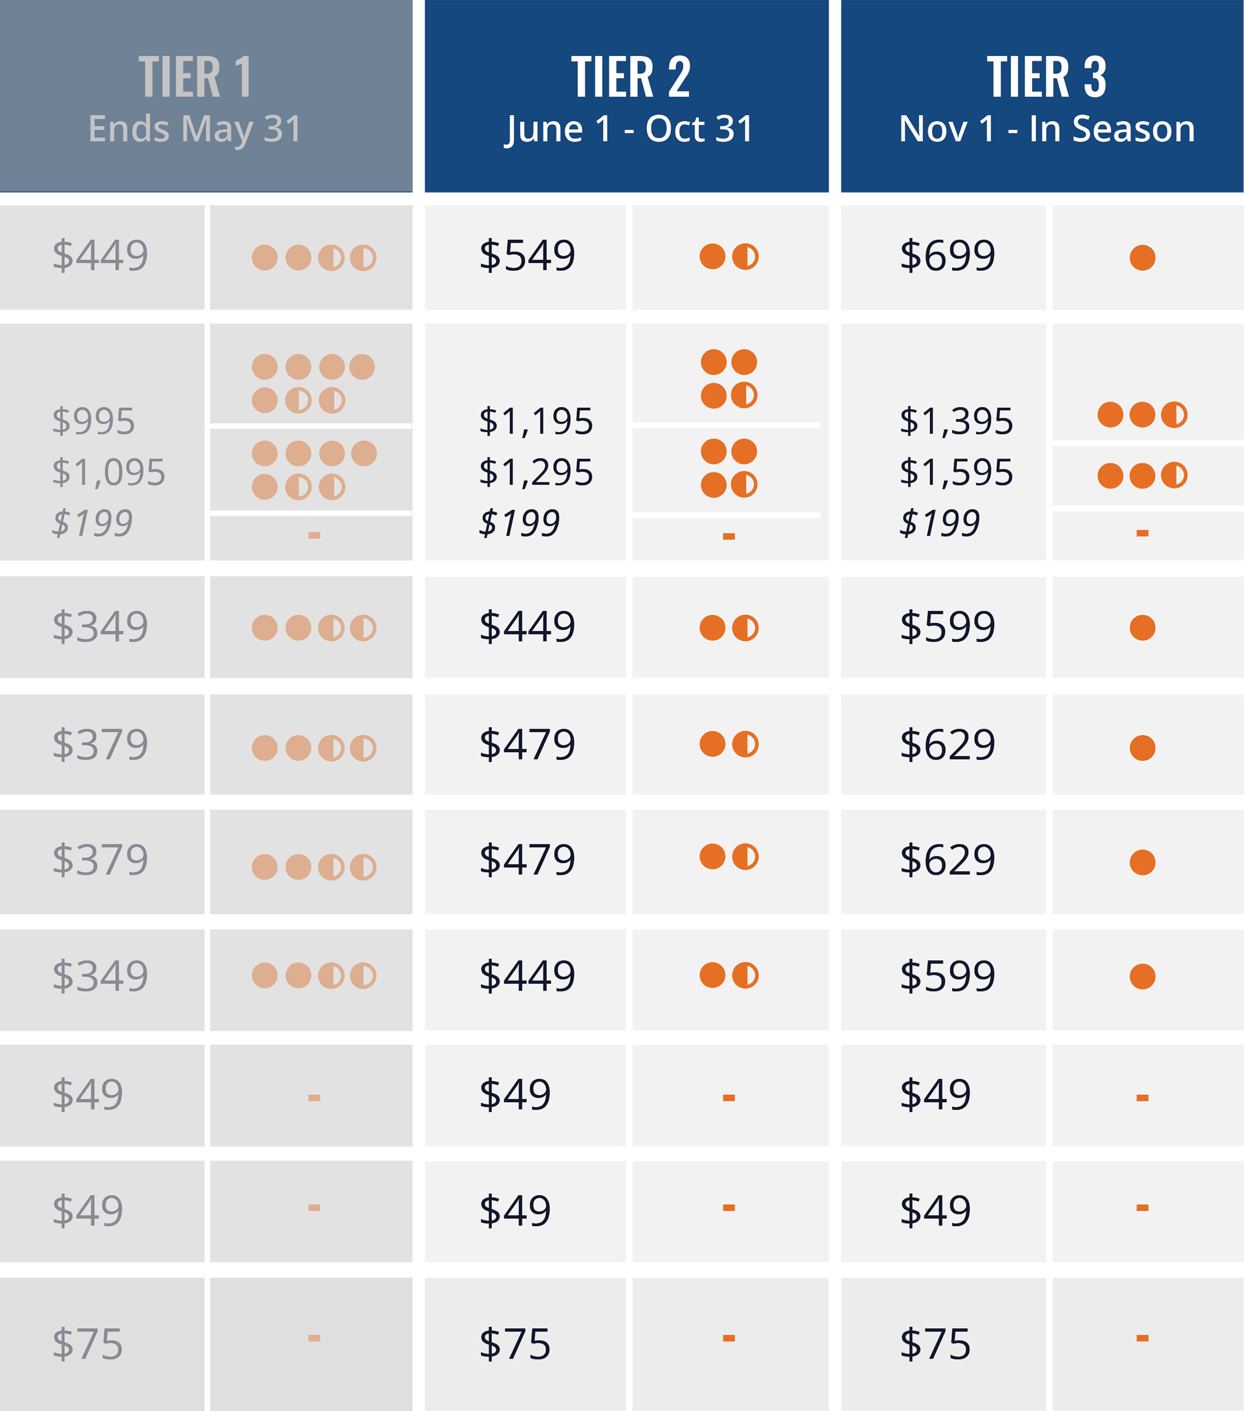Image resolution: width=1244 pixels, height=1411 pixels.
Task: Click the three-dot row beside $1,395
Action: 1142,415
